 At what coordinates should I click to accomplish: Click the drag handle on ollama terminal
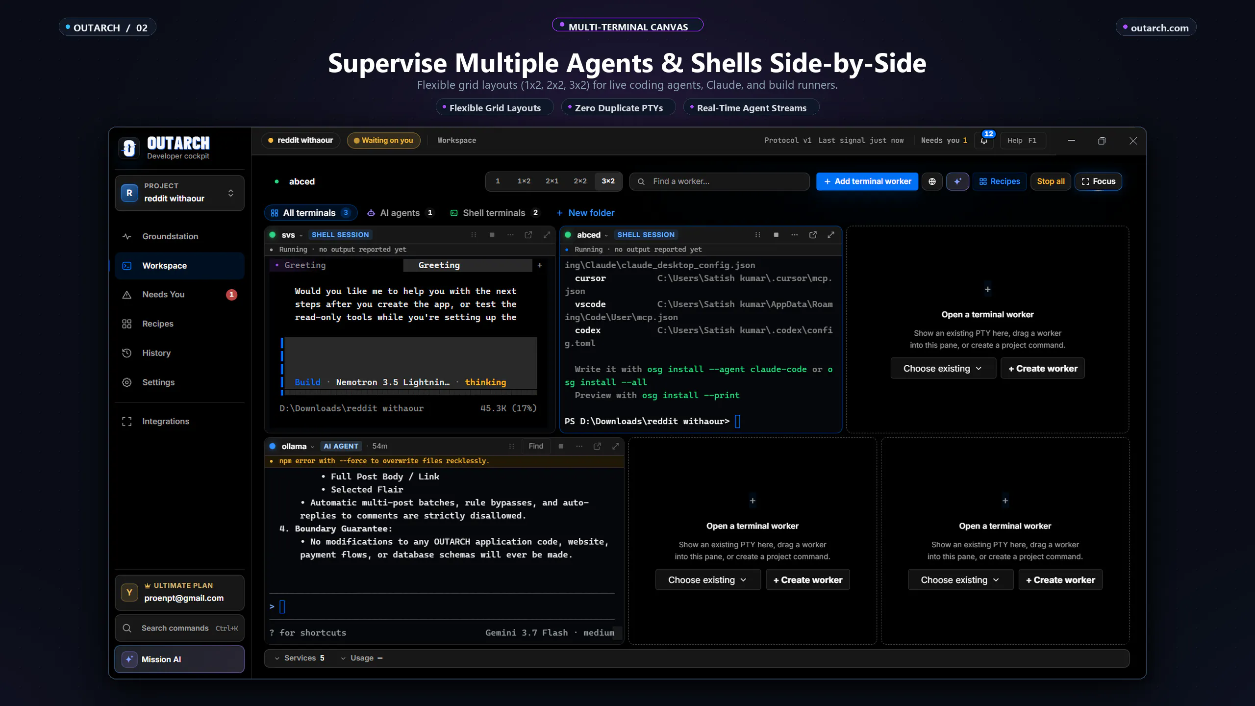point(511,446)
